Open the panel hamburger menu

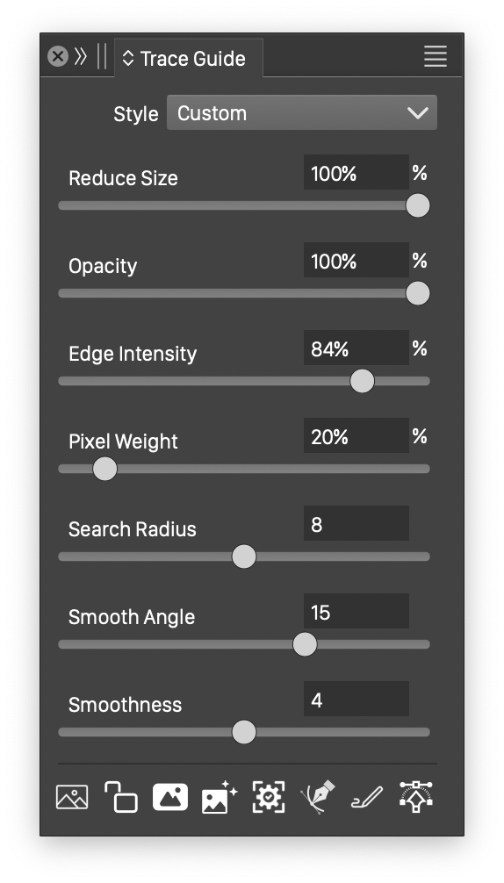pos(436,56)
